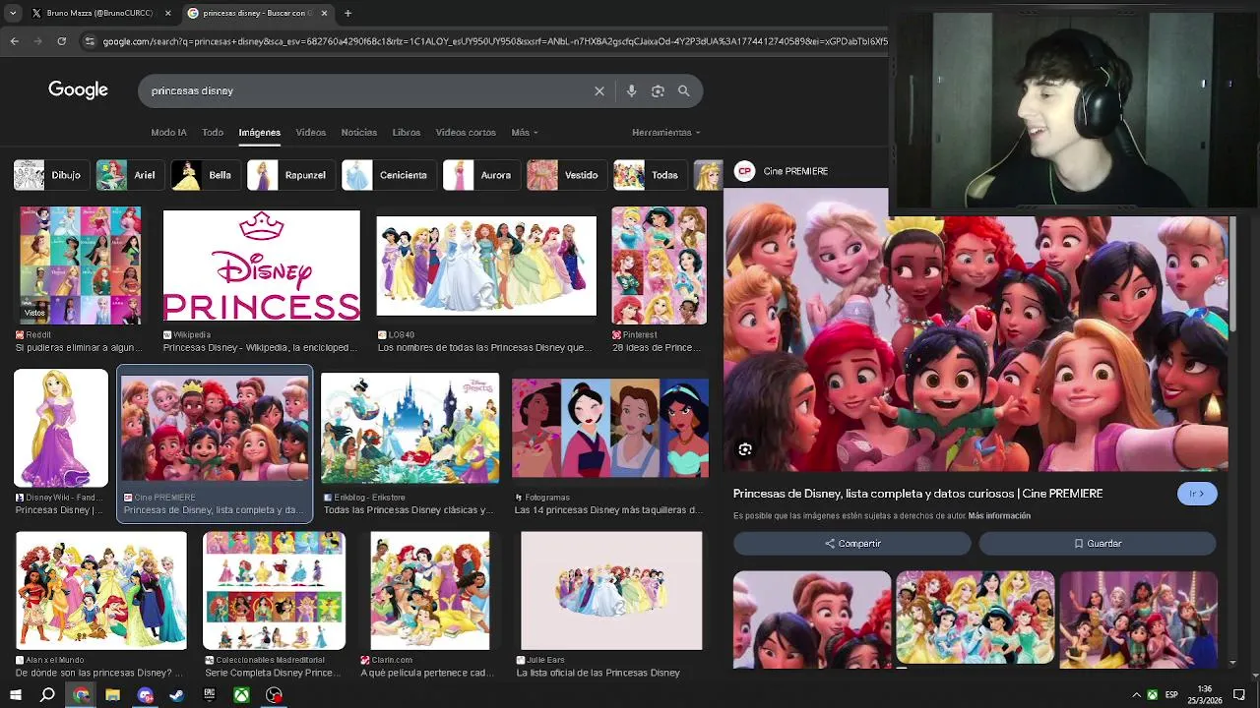Click the ESP language indicator
The width and height of the screenshot is (1260, 708).
coord(1171,695)
